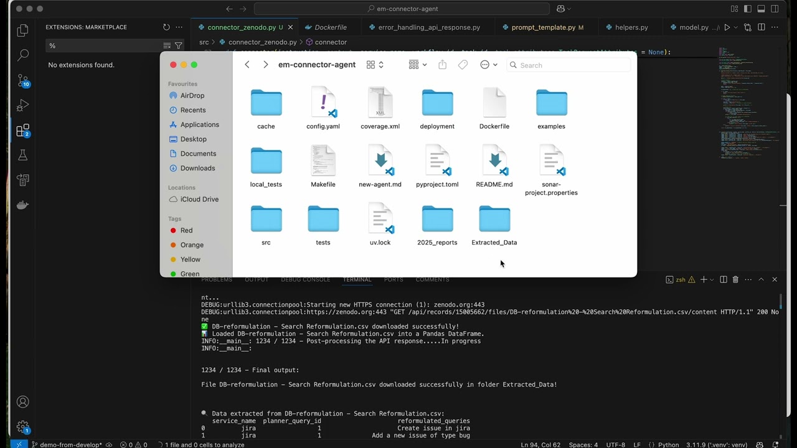
Task: Open Finder view mode icon selector
Action: tap(375, 65)
